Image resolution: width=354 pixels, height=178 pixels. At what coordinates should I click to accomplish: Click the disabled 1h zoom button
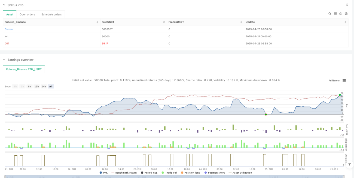15,86
